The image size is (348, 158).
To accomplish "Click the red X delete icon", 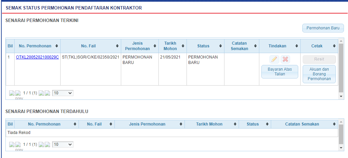I will [x=285, y=59].
